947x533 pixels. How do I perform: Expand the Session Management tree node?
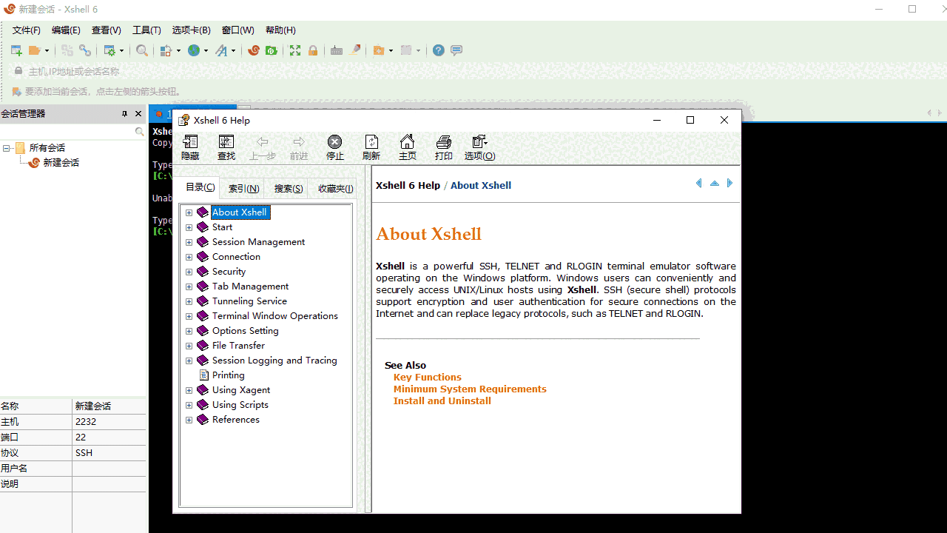[189, 242]
